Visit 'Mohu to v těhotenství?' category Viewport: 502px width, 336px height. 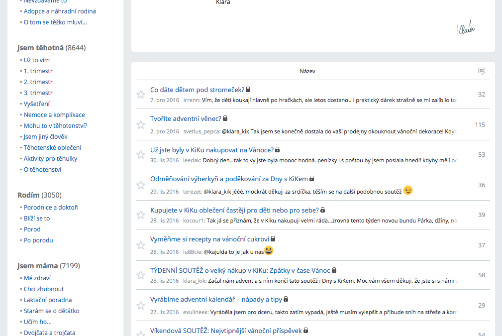(55, 125)
